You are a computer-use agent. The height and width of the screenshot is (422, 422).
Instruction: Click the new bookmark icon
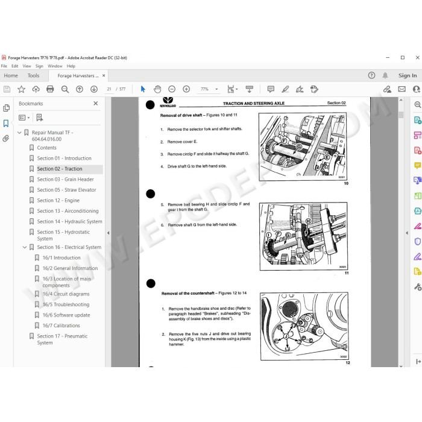point(40,118)
